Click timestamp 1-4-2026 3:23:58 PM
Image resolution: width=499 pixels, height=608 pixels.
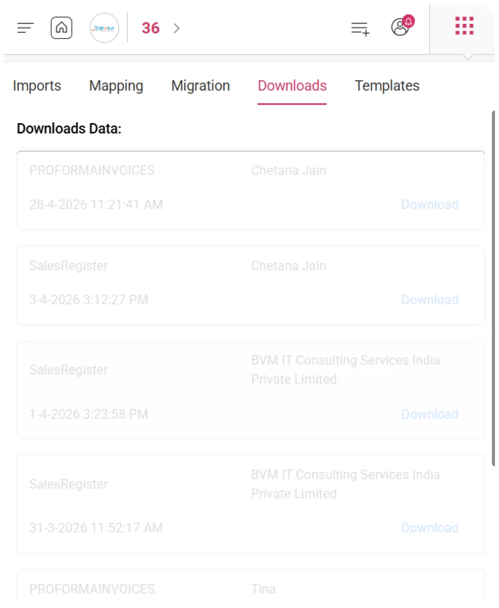88,414
